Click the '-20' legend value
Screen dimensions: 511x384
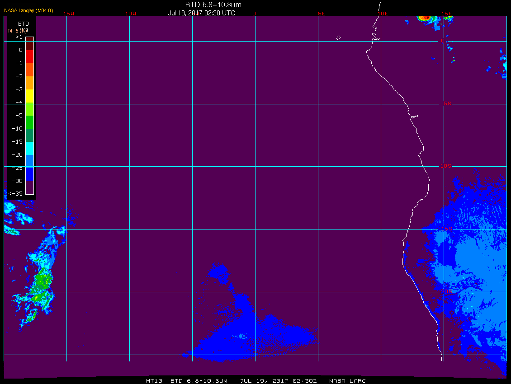(17, 155)
